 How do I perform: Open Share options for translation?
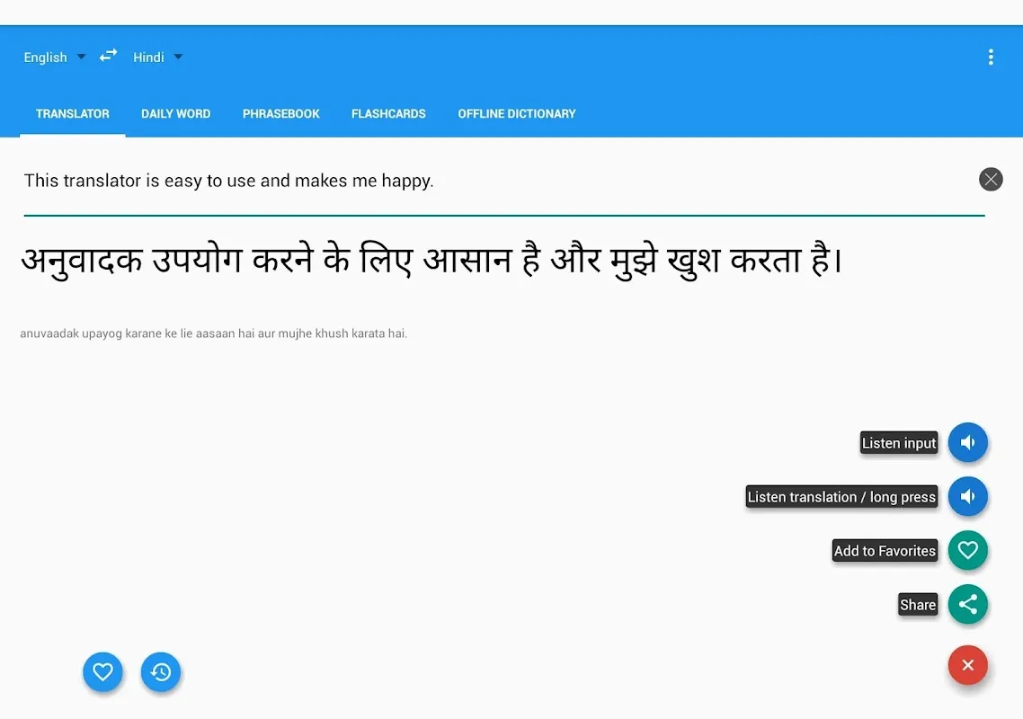[x=967, y=604]
